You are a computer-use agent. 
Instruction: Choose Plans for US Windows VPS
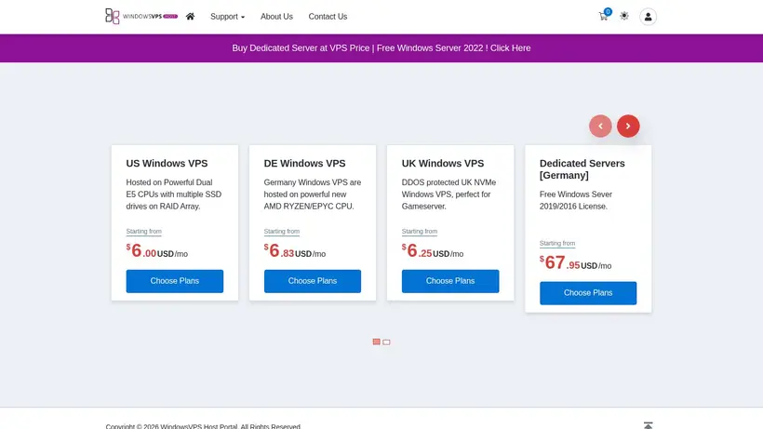175,281
